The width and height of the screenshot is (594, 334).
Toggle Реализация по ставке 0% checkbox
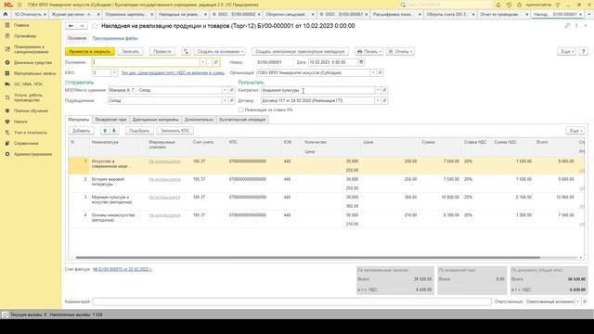click(240, 109)
